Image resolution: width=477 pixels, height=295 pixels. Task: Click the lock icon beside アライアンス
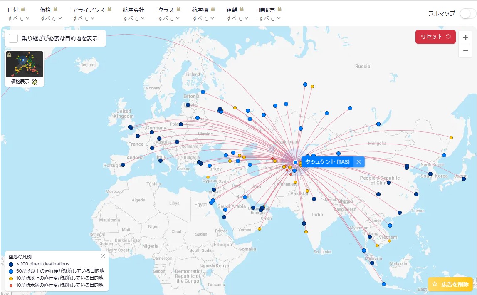(x=109, y=9)
